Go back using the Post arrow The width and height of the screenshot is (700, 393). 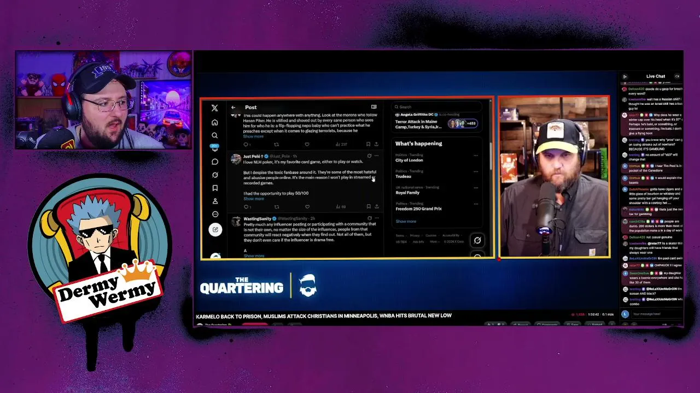(233, 108)
